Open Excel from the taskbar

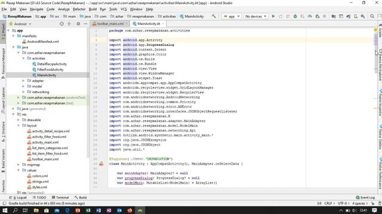88,210
